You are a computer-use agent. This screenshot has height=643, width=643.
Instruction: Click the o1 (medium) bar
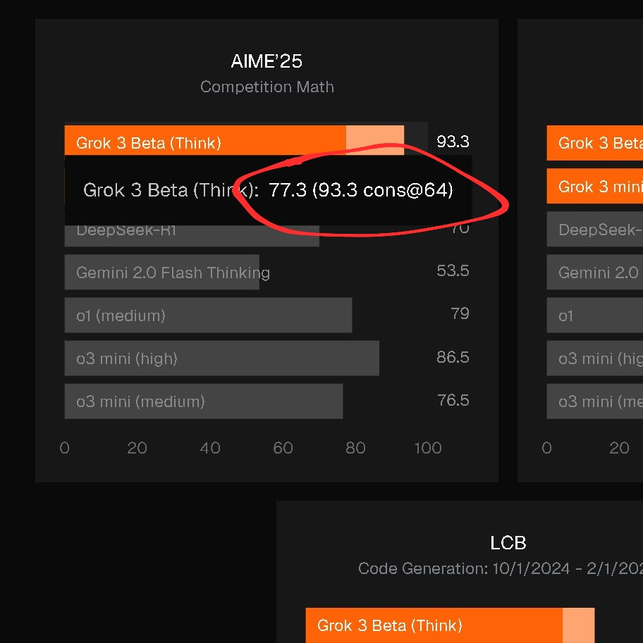point(208,316)
